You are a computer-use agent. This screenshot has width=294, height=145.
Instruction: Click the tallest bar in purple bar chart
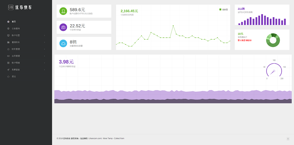point(262,20)
